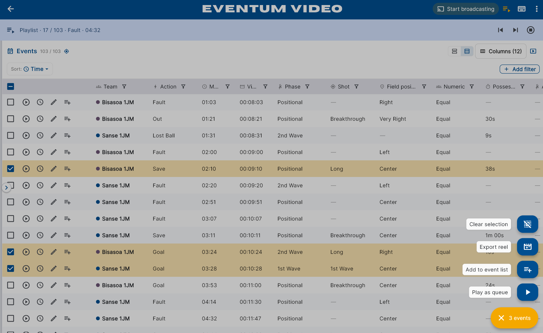Open the three-dot more options menu
The height and width of the screenshot is (333, 543).
[x=537, y=9]
